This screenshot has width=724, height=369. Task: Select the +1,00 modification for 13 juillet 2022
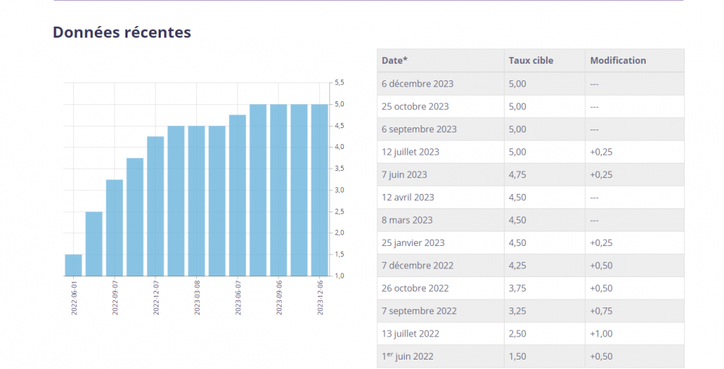click(x=601, y=334)
